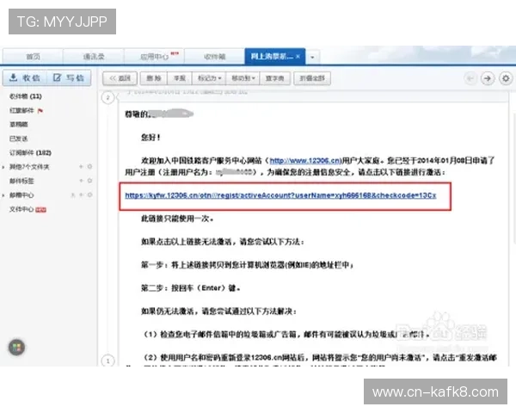Click the kyfw.12306.cn activeAccount activation link
Viewport: 516px width, 413px height.
click(x=280, y=195)
